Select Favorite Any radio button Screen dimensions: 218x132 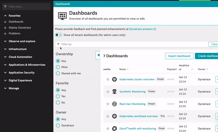coord(58,90)
